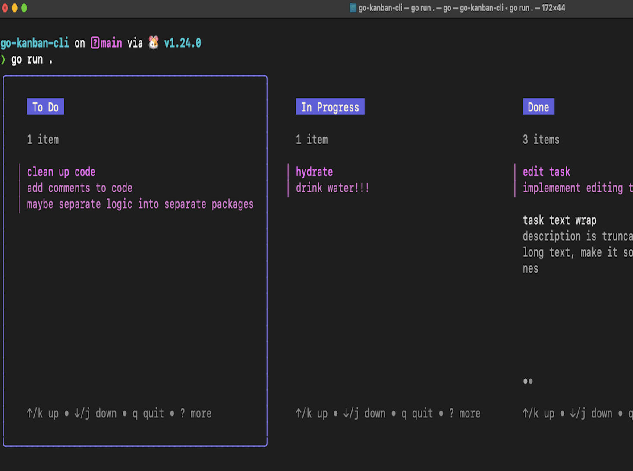
Task: Click the 'v1.24.0' Go version text
Action: coord(183,43)
